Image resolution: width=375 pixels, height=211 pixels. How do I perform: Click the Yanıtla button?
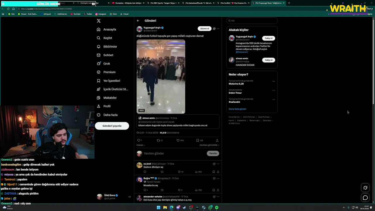click(x=213, y=154)
